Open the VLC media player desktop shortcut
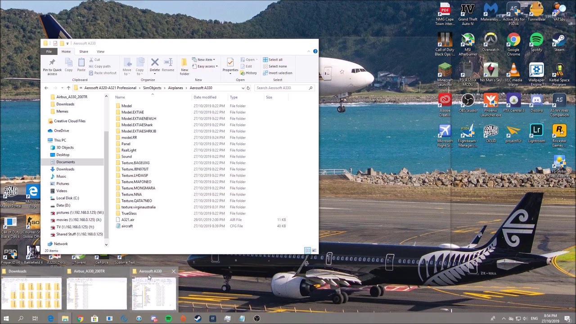Viewport: 576px width, 324px height. [x=513, y=75]
